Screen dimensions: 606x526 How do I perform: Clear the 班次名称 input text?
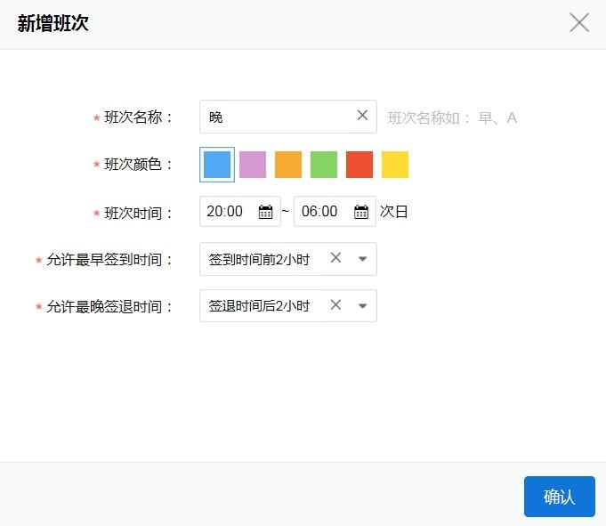click(362, 116)
